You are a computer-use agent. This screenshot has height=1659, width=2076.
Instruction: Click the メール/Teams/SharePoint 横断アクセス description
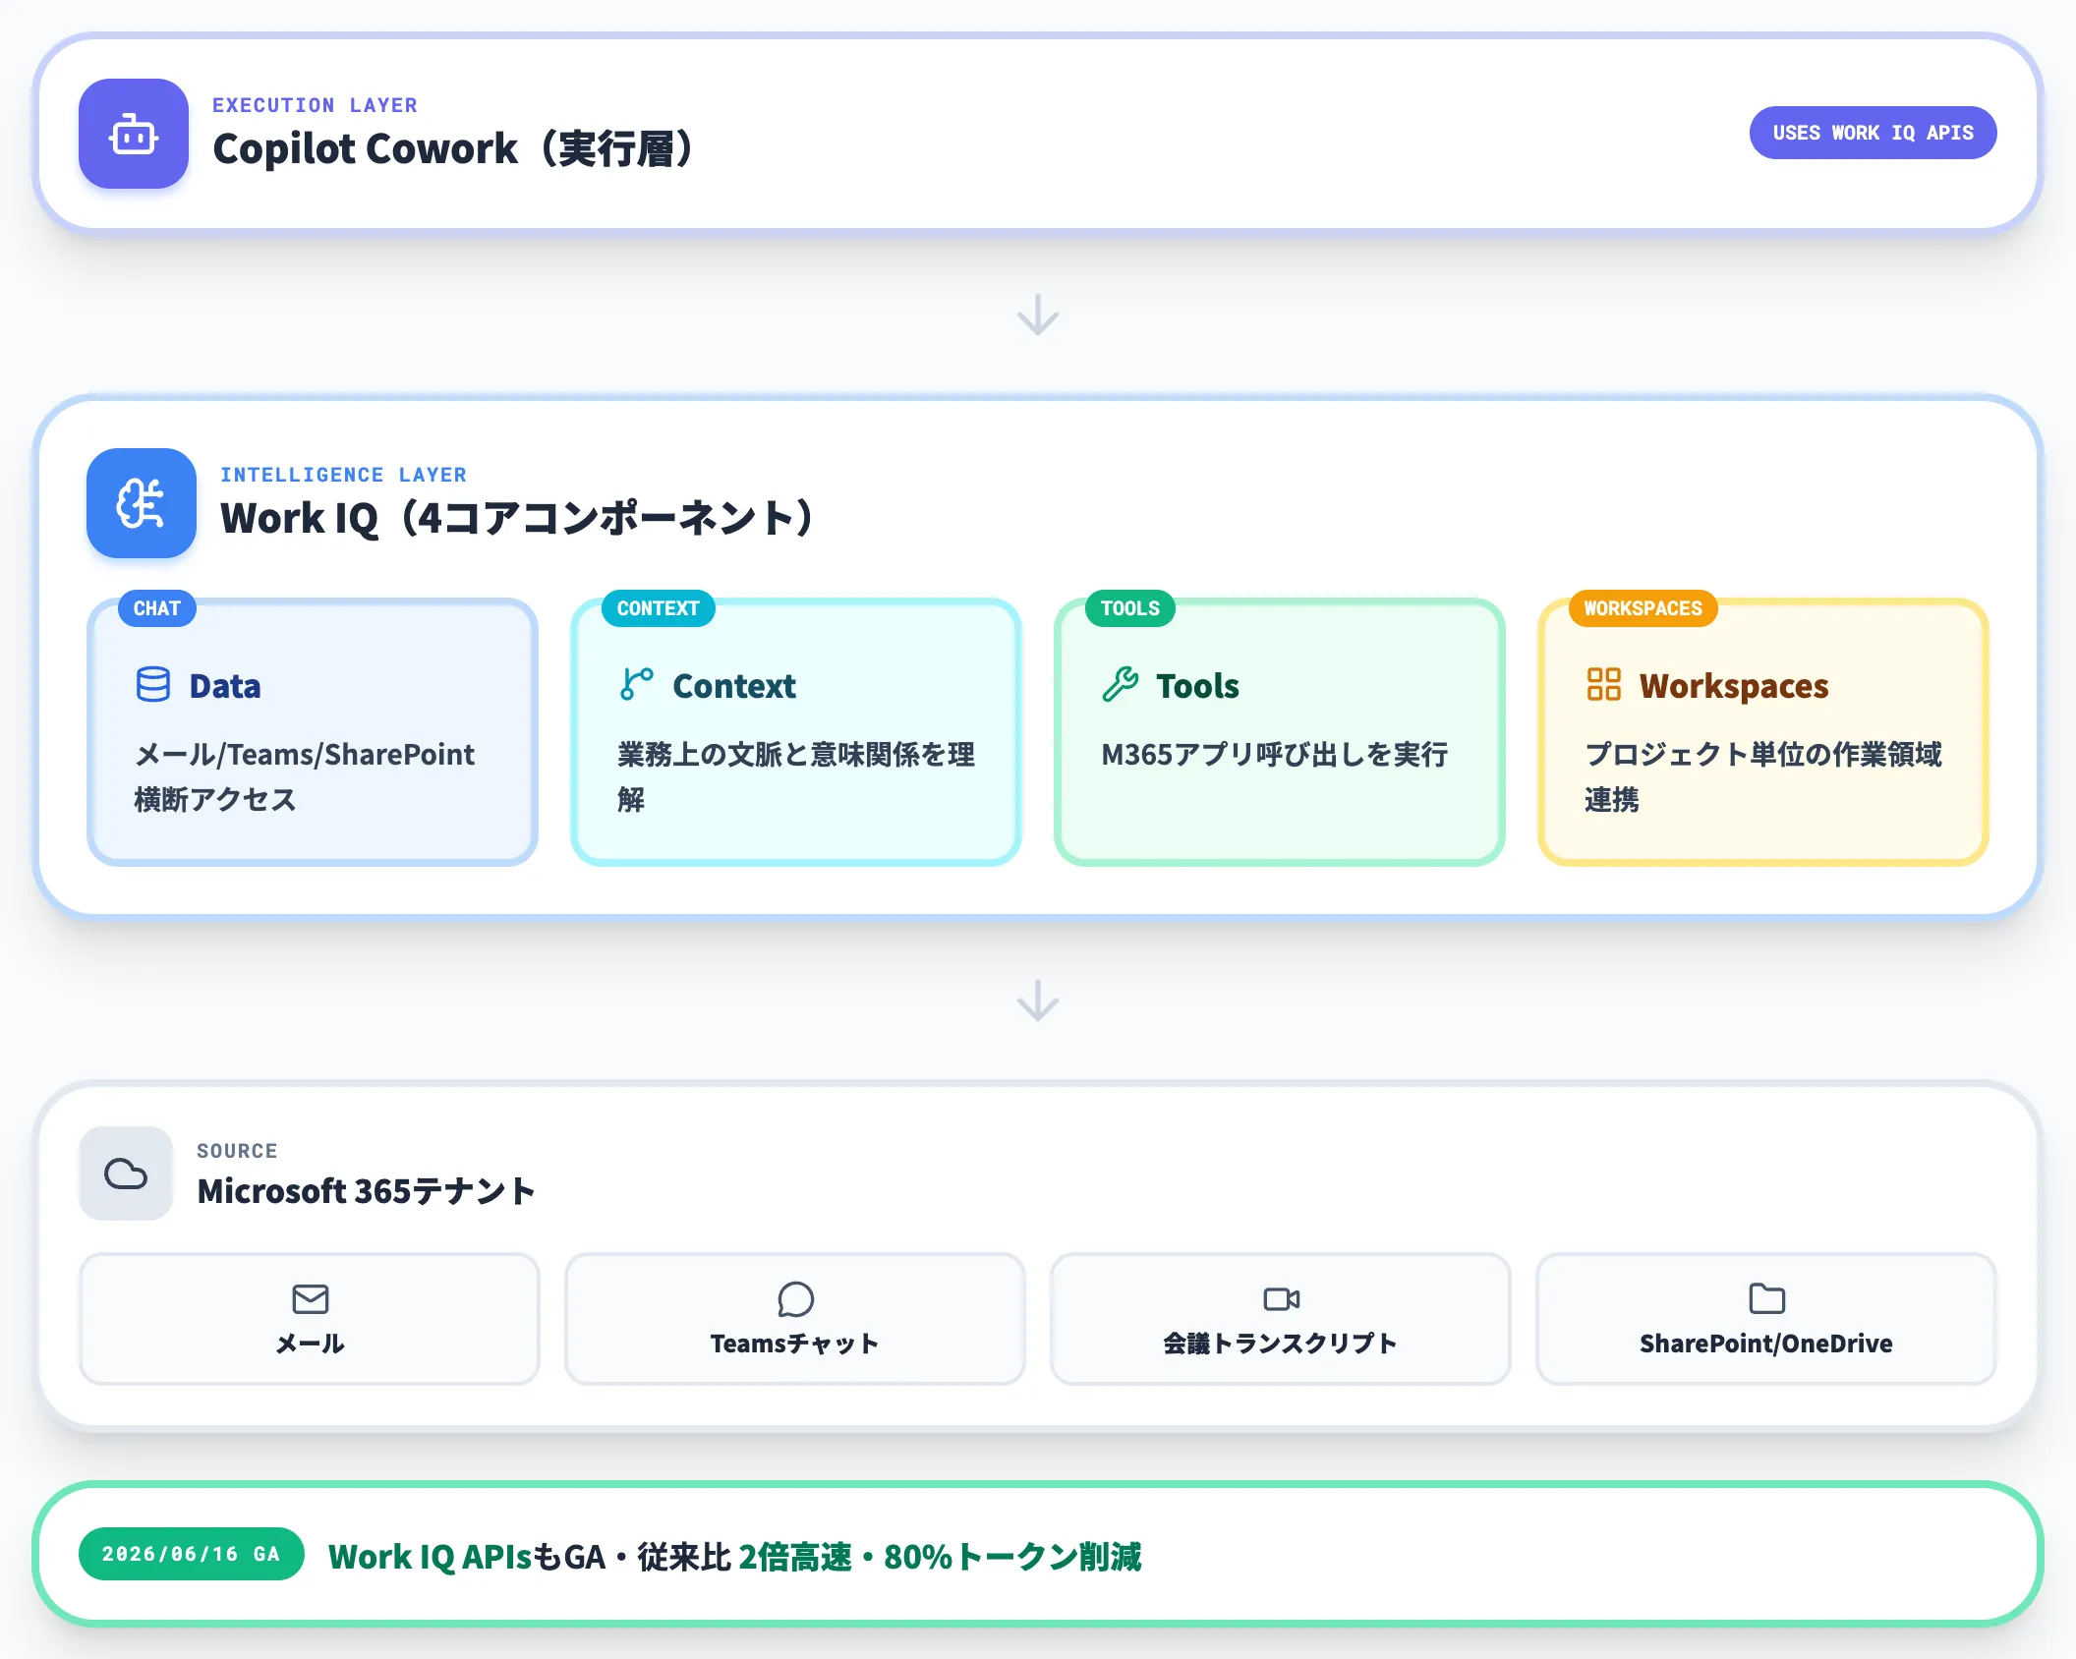click(305, 776)
